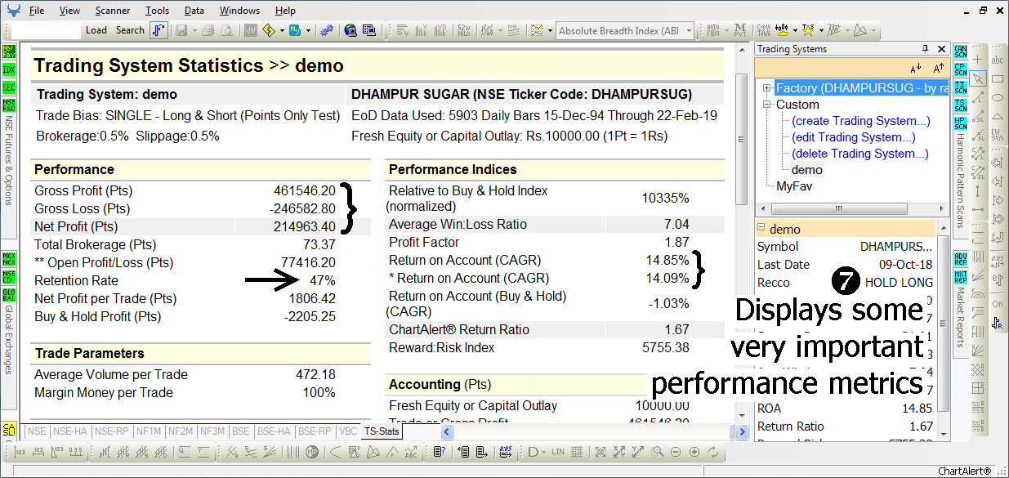Collapse the demo properties section
The width and height of the screenshot is (1009, 478).
pyautogui.click(x=761, y=229)
